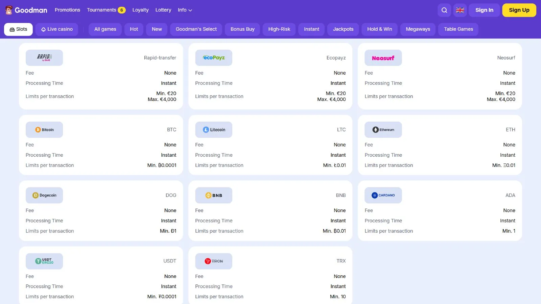Viewport: 541px width, 304px height.
Task: Select Hot games category
Action: pos(134,29)
